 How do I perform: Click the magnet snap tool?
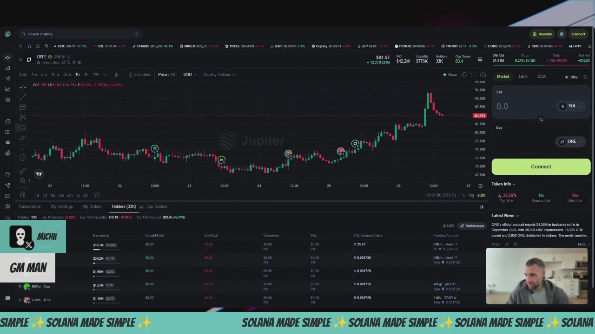[23, 195]
